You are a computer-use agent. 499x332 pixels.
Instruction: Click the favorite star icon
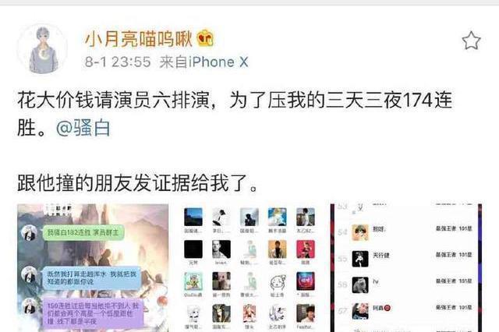click(x=471, y=41)
